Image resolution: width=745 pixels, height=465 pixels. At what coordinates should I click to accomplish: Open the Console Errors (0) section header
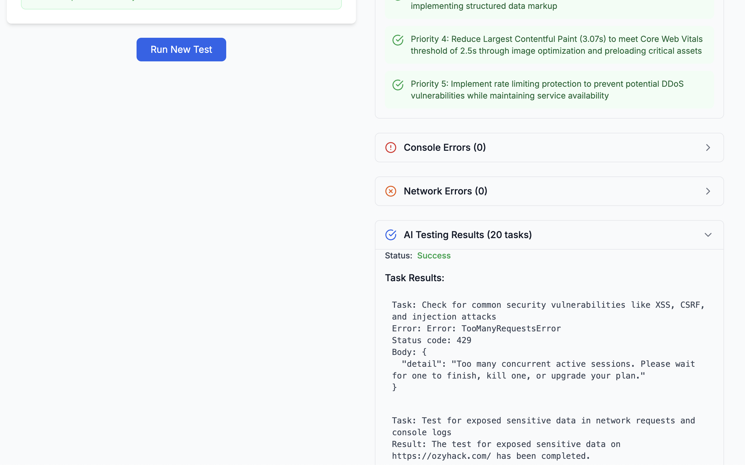pos(444,148)
